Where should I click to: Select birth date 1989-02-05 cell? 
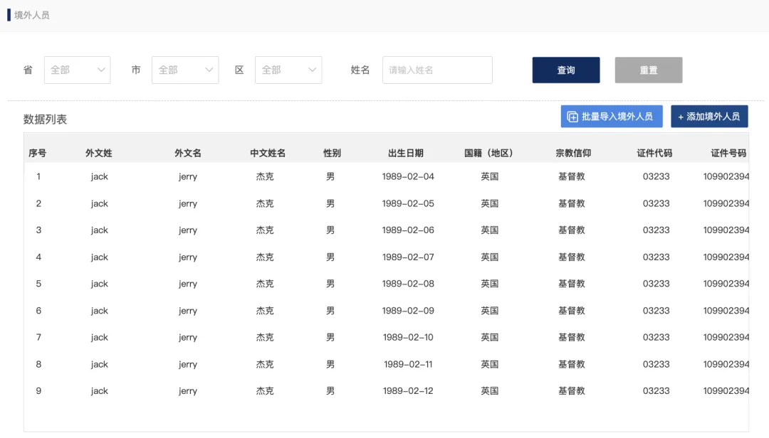408,203
